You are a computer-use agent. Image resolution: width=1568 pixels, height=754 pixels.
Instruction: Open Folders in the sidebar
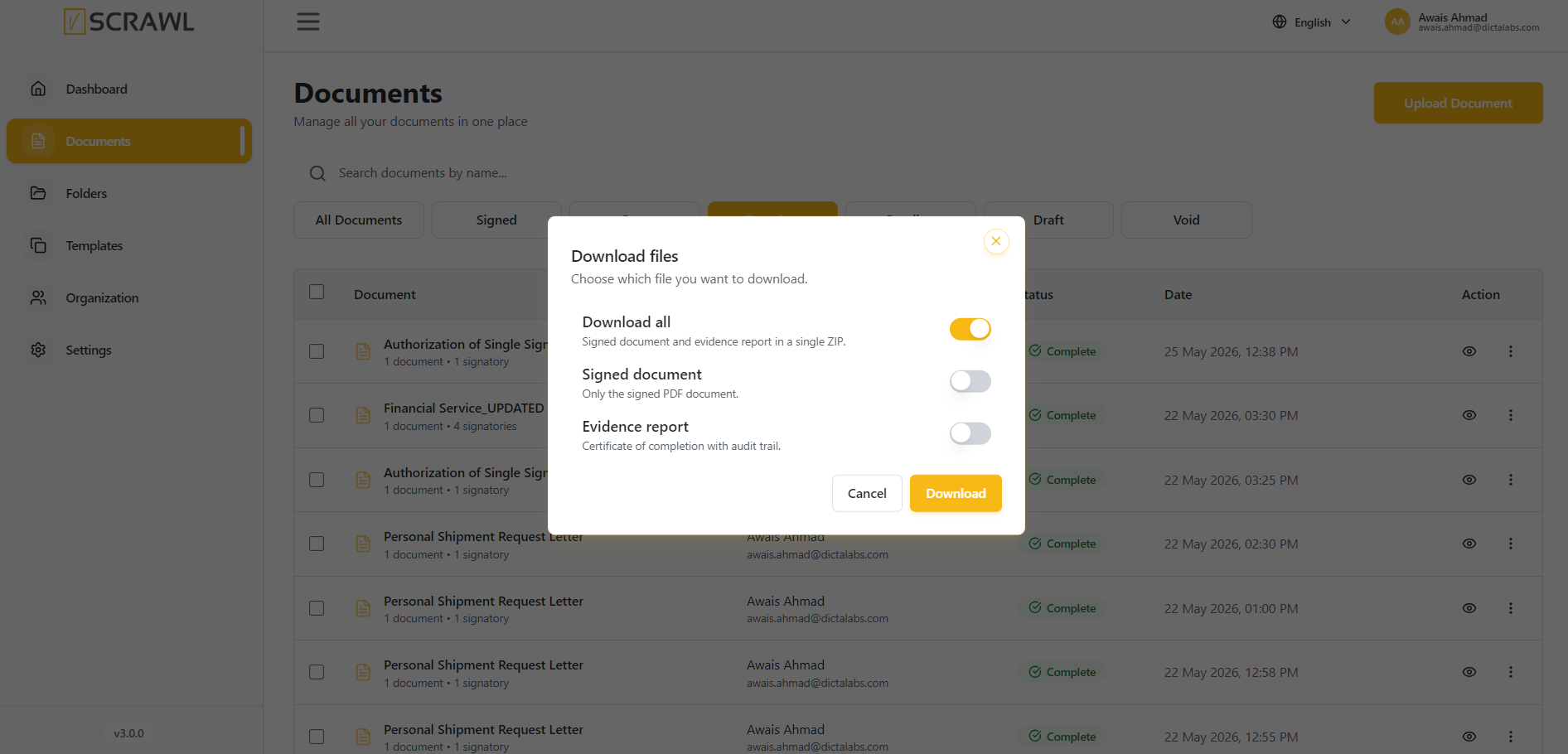pyautogui.click(x=128, y=193)
